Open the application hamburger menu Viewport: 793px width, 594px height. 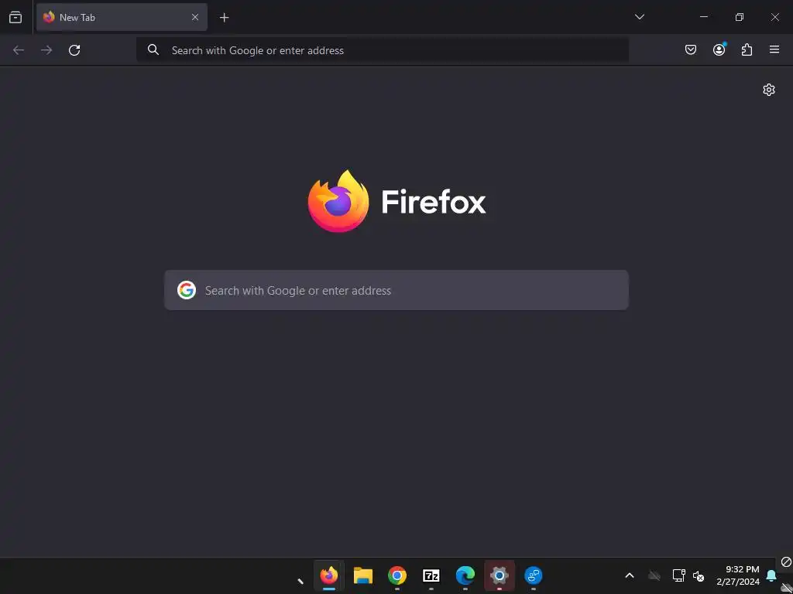(x=774, y=49)
